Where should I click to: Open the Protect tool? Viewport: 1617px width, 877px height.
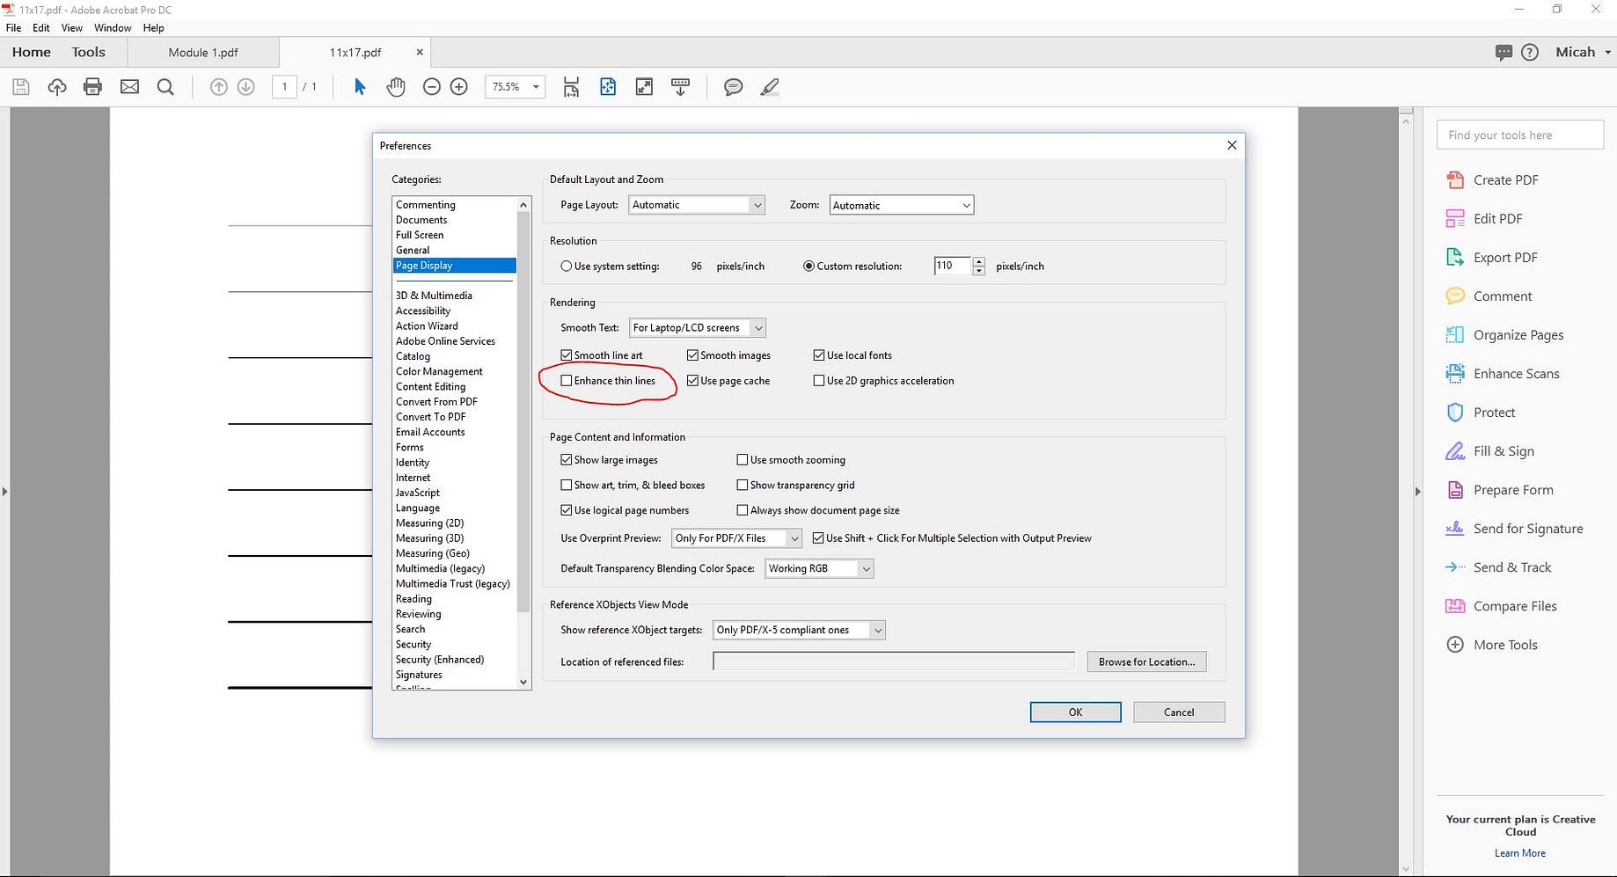1481,413
